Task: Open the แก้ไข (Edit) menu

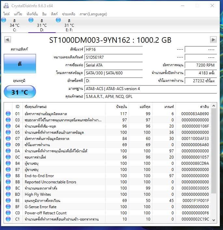Action: 18,14
